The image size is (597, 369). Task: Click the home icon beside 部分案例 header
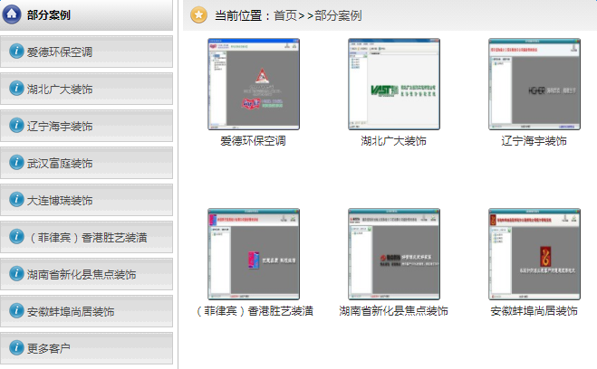(14, 14)
